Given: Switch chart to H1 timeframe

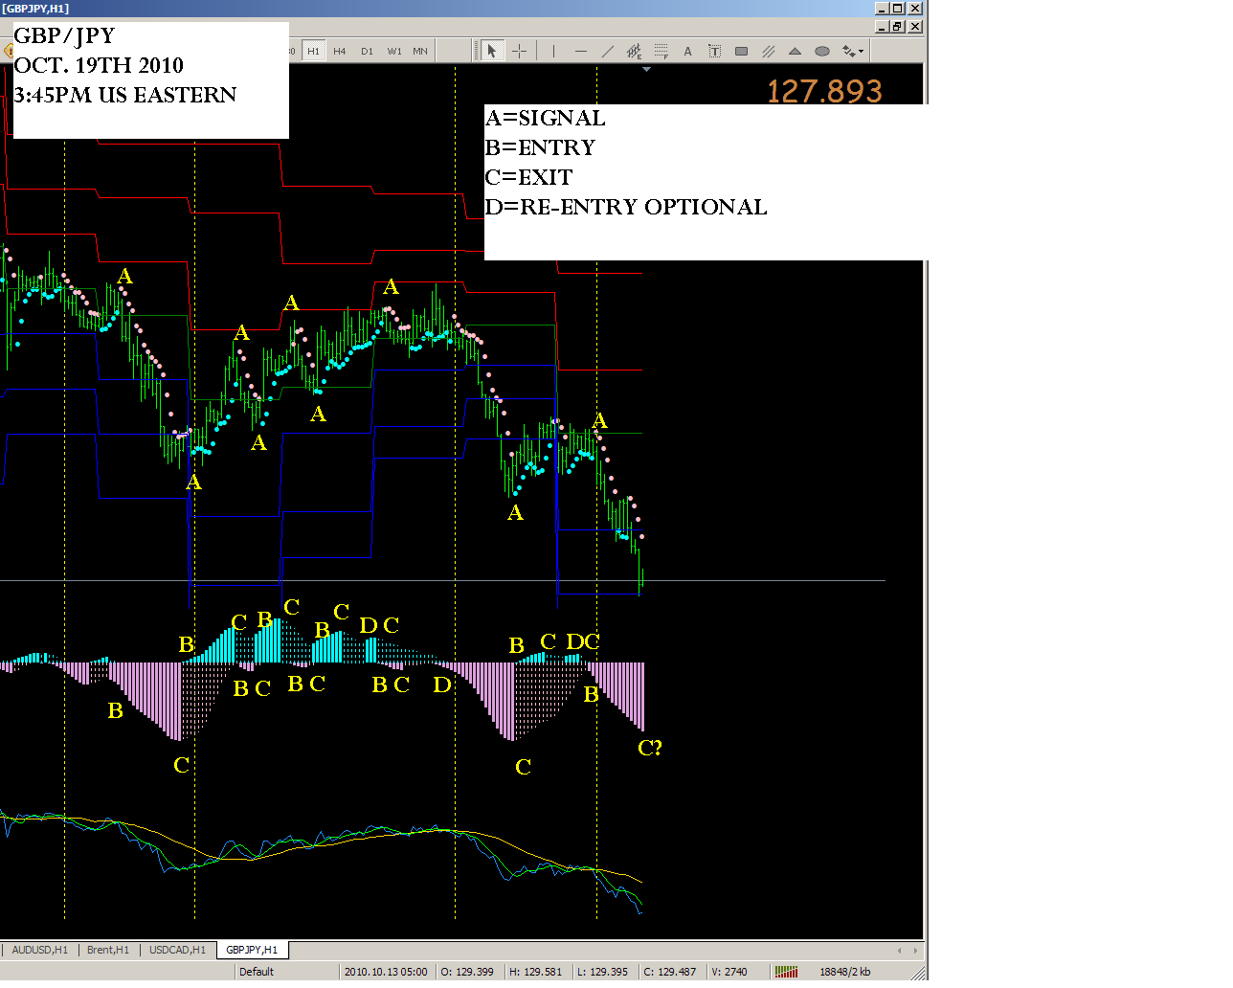Looking at the screenshot, I should coord(313,51).
